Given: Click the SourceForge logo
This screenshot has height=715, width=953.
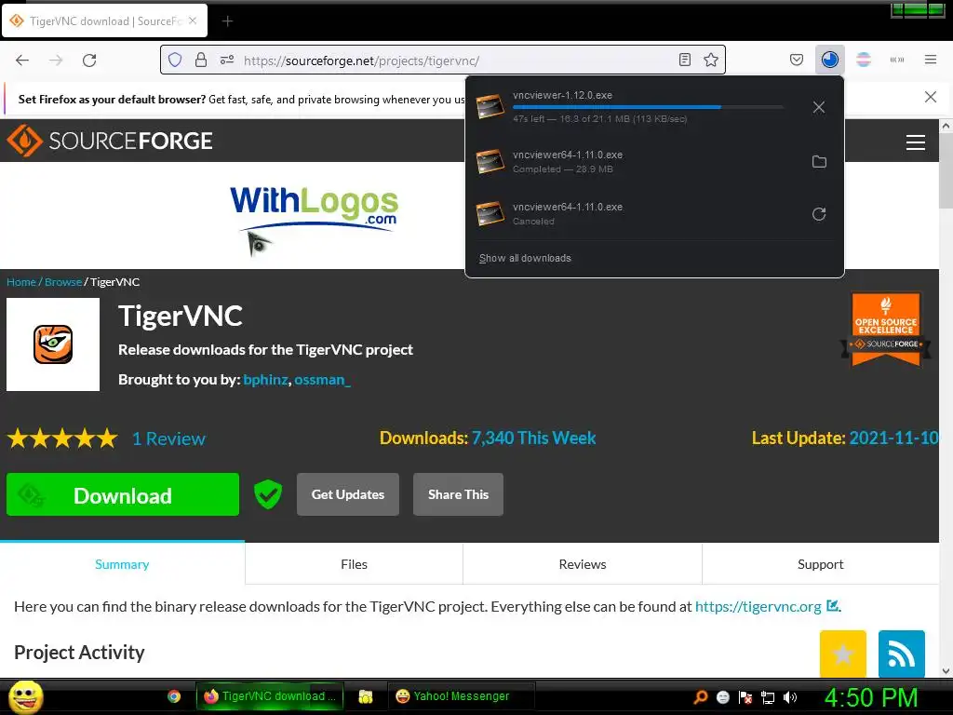Looking at the screenshot, I should point(110,141).
